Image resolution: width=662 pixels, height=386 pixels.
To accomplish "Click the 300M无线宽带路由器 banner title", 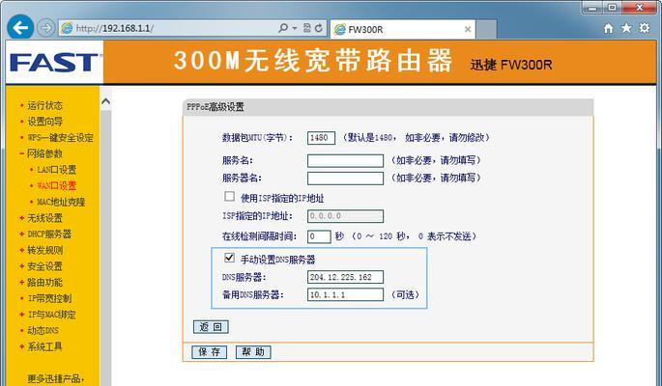I will click(x=312, y=60).
